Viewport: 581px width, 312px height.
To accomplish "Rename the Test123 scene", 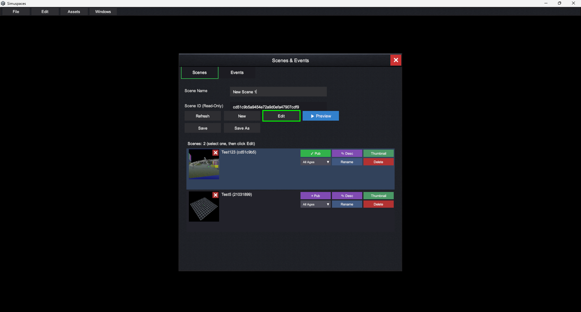I will coord(347,162).
